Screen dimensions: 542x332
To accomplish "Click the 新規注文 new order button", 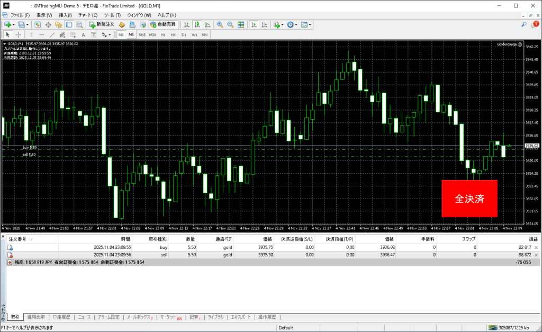I will click(102, 24).
